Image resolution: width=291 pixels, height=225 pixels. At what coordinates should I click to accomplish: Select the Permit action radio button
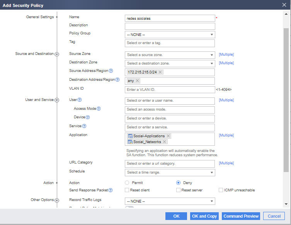127,183
